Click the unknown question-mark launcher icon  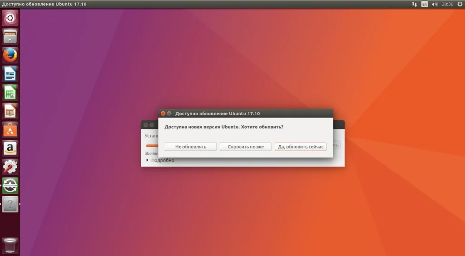coord(10,204)
